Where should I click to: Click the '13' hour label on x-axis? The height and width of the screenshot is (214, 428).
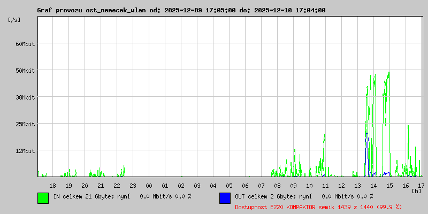pos(357,186)
